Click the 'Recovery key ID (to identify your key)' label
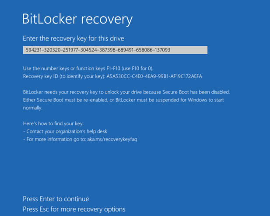This screenshot has width=270, height=216. click(x=64, y=76)
